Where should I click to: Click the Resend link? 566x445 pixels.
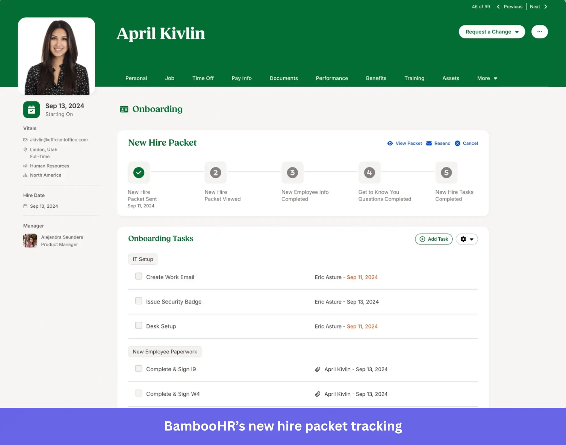[442, 143]
